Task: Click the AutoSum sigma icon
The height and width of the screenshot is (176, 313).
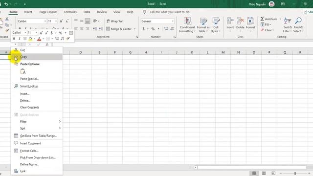Action: 262,19
